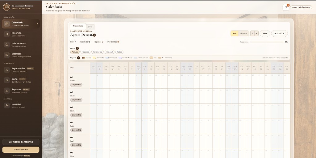Click the LUN 31 column header
Screen dimensions: 316x158
point(287,68)
